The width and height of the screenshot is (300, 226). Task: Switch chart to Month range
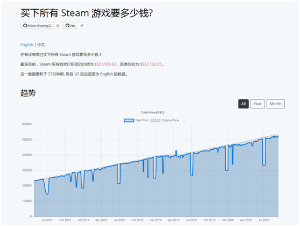point(276,104)
